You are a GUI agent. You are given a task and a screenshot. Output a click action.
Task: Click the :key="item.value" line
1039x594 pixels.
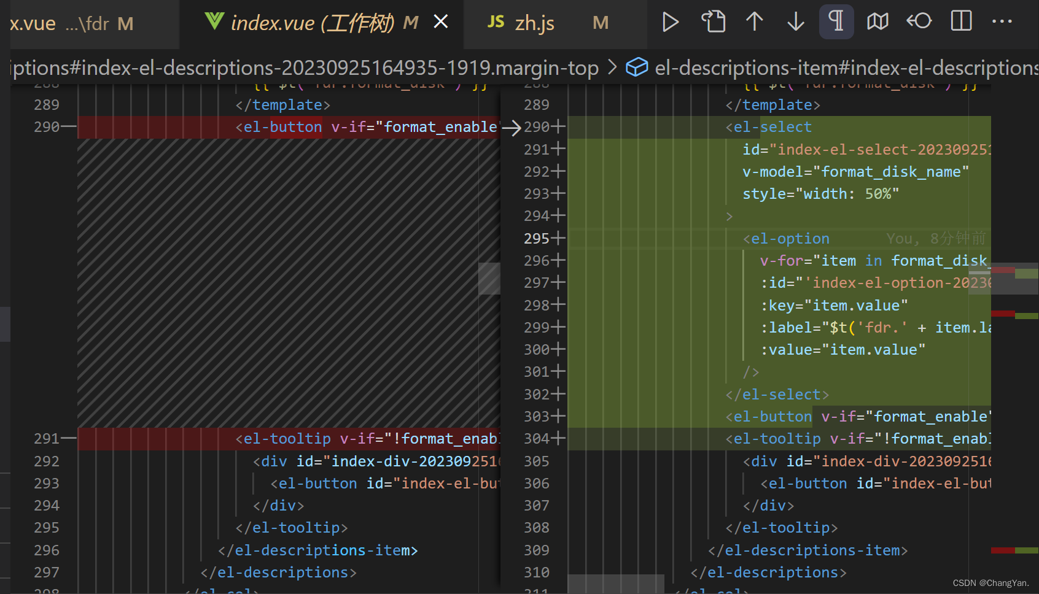tap(834, 306)
